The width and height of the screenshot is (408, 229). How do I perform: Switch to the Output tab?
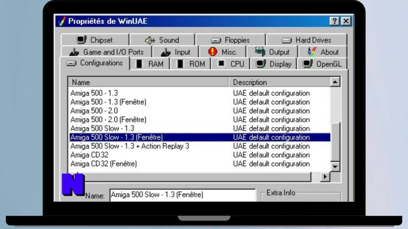coord(272,52)
